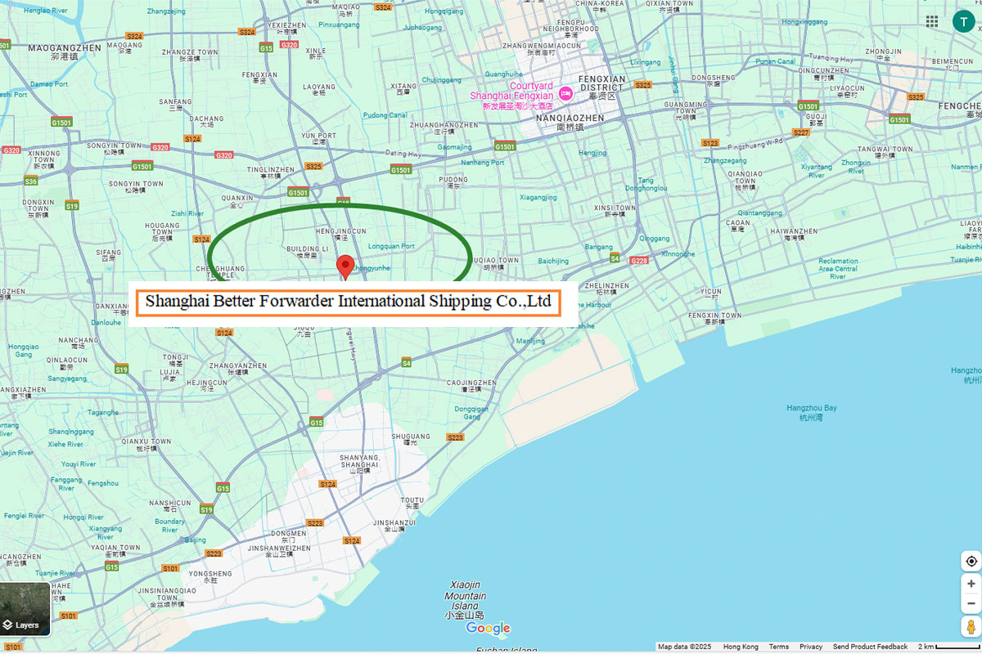The width and height of the screenshot is (982, 654).
Task: Select the QIANXU TOWN label
Action: (146, 445)
